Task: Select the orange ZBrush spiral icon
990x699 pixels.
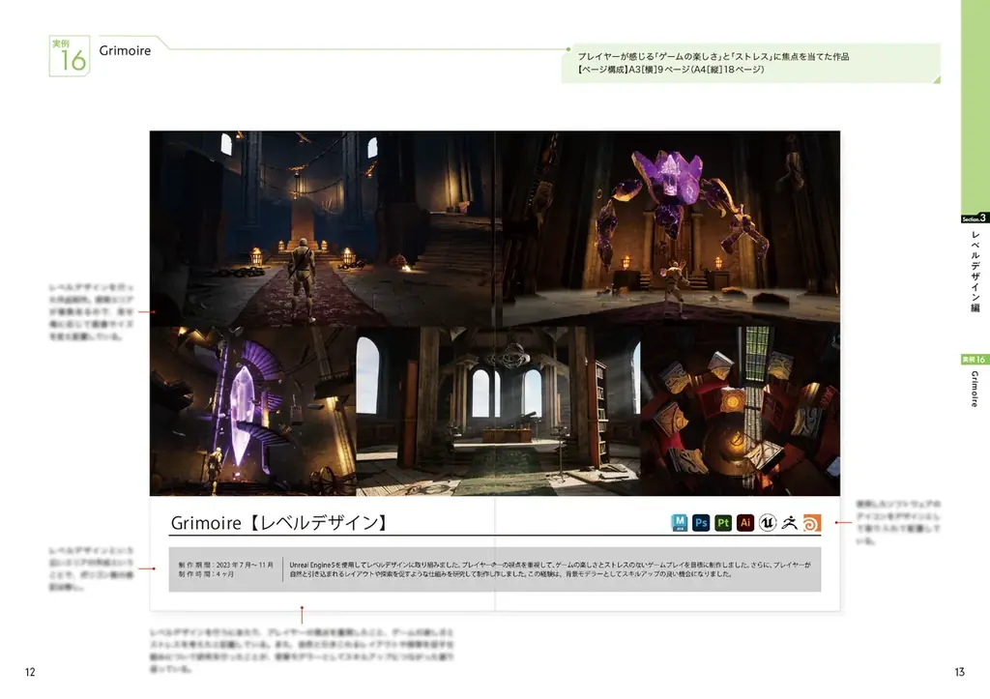Action: [x=812, y=522]
